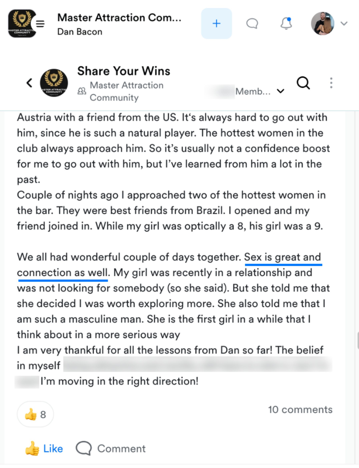Click the thumbs up 8 reactions pill

(x=35, y=414)
